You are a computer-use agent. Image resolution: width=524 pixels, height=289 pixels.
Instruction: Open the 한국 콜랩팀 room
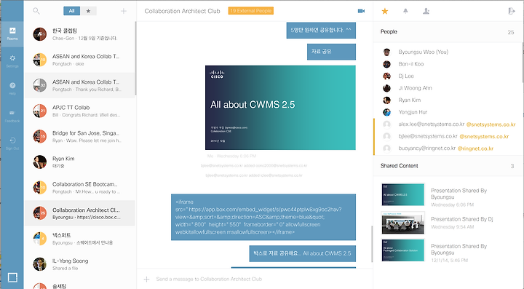click(x=79, y=34)
